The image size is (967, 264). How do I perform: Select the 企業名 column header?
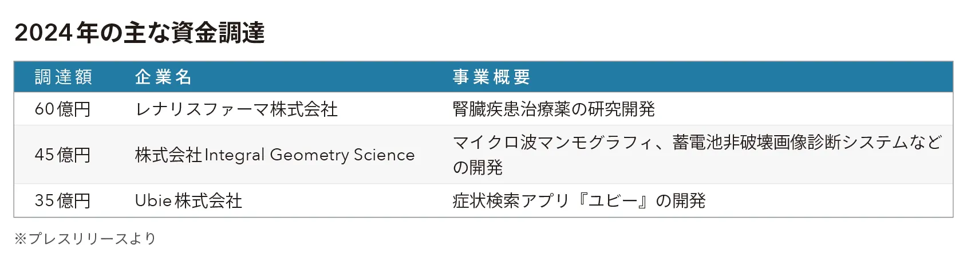coord(163,77)
